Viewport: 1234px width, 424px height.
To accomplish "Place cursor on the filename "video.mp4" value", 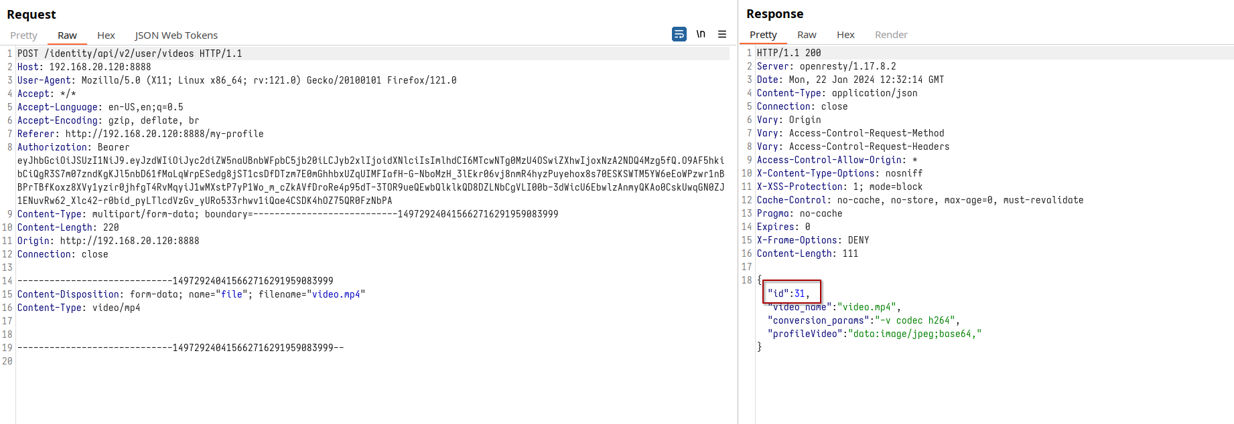I will click(x=336, y=294).
